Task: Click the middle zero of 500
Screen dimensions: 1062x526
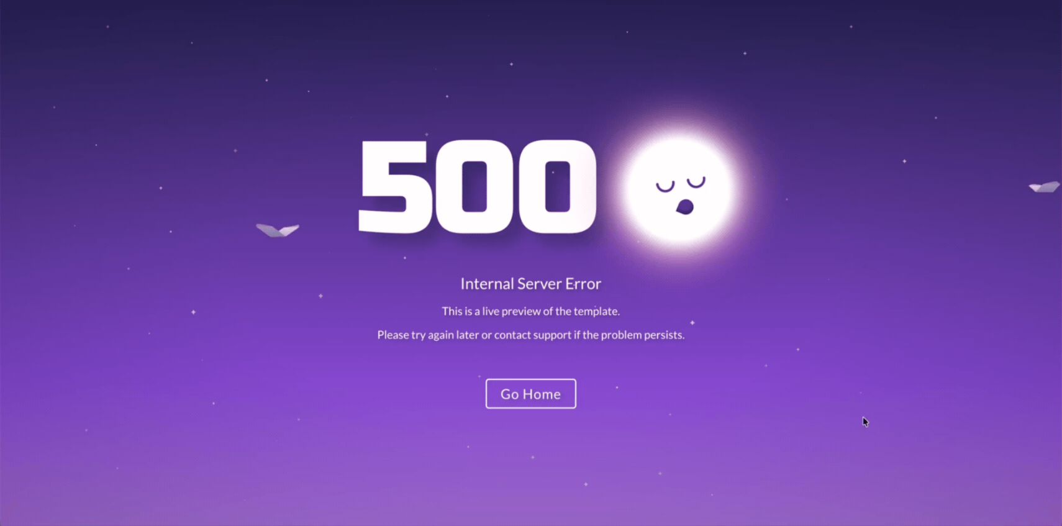Action: click(474, 186)
